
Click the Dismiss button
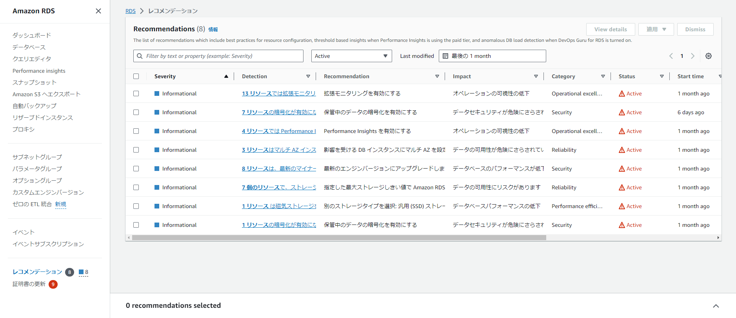click(x=695, y=29)
